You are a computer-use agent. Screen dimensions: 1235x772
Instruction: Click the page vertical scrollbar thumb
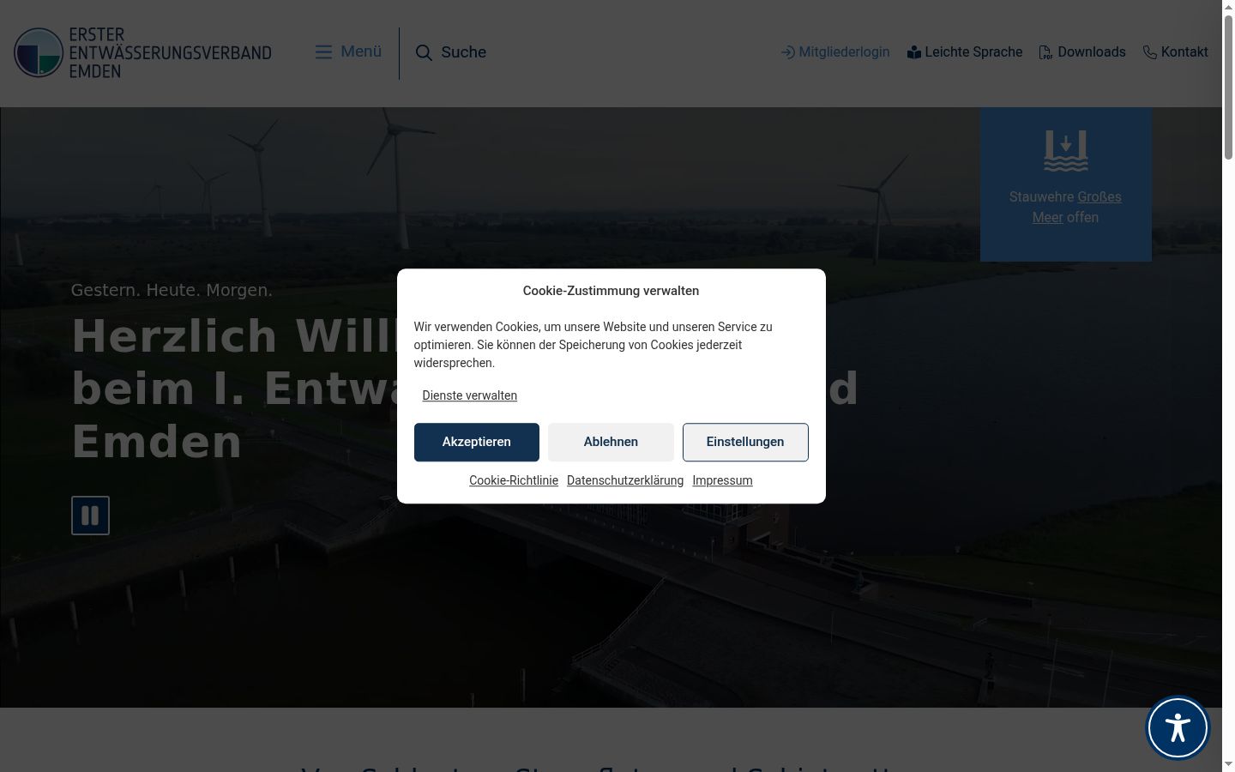pos(1228,87)
